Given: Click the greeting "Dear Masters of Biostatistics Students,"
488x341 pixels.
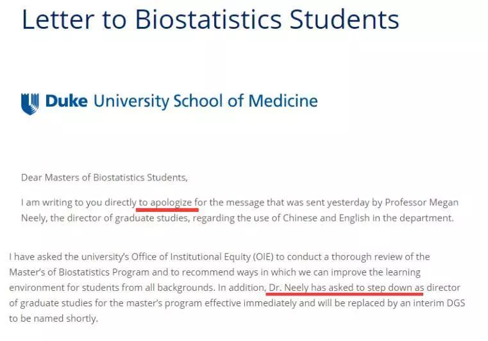Looking at the screenshot, I should click(105, 177).
